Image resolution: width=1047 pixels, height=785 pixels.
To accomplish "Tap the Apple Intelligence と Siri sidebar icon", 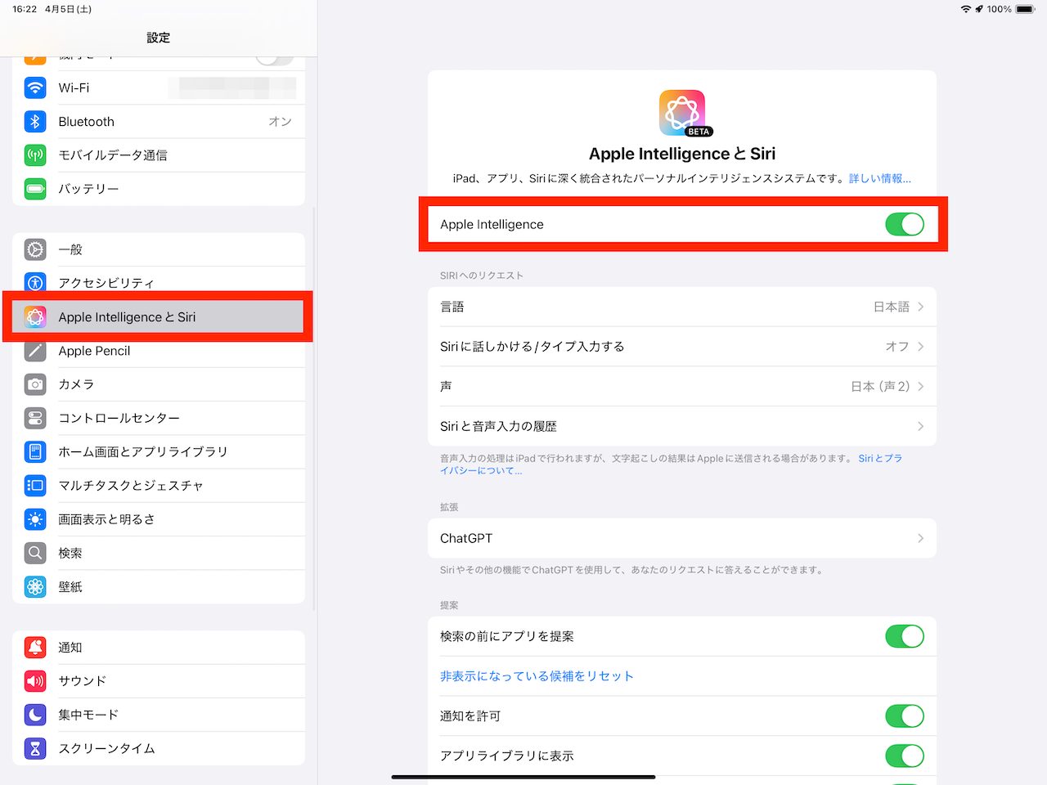I will click(x=35, y=317).
